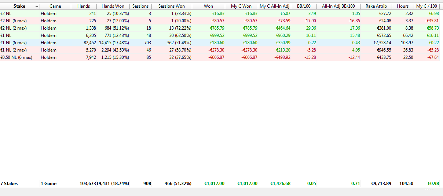
Task: Sort table by Hands column header
Action: [84, 6]
